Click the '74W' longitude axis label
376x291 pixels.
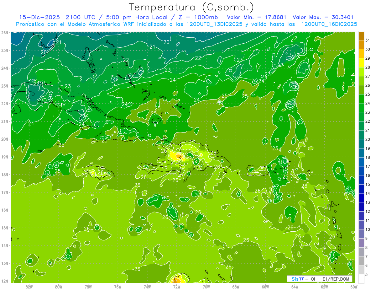coord(147,287)
